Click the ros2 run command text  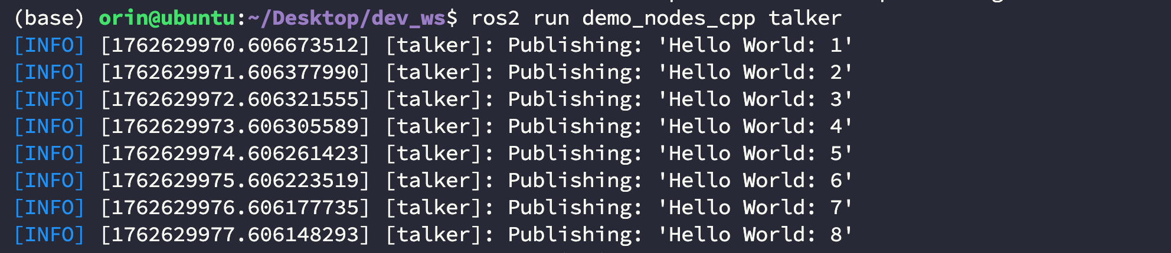click(x=656, y=18)
